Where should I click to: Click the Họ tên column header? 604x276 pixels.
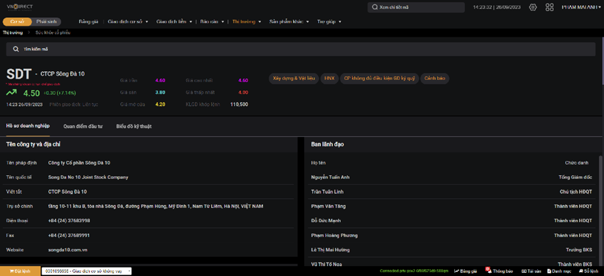click(318, 163)
